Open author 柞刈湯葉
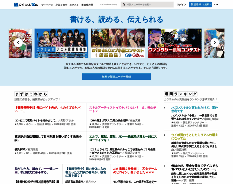 33,150
